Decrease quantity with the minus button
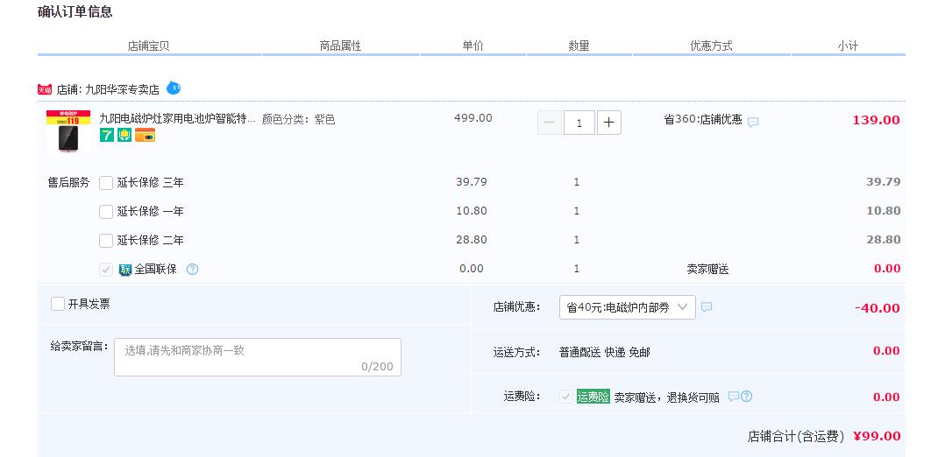The width and height of the screenshot is (938, 457). point(549,123)
